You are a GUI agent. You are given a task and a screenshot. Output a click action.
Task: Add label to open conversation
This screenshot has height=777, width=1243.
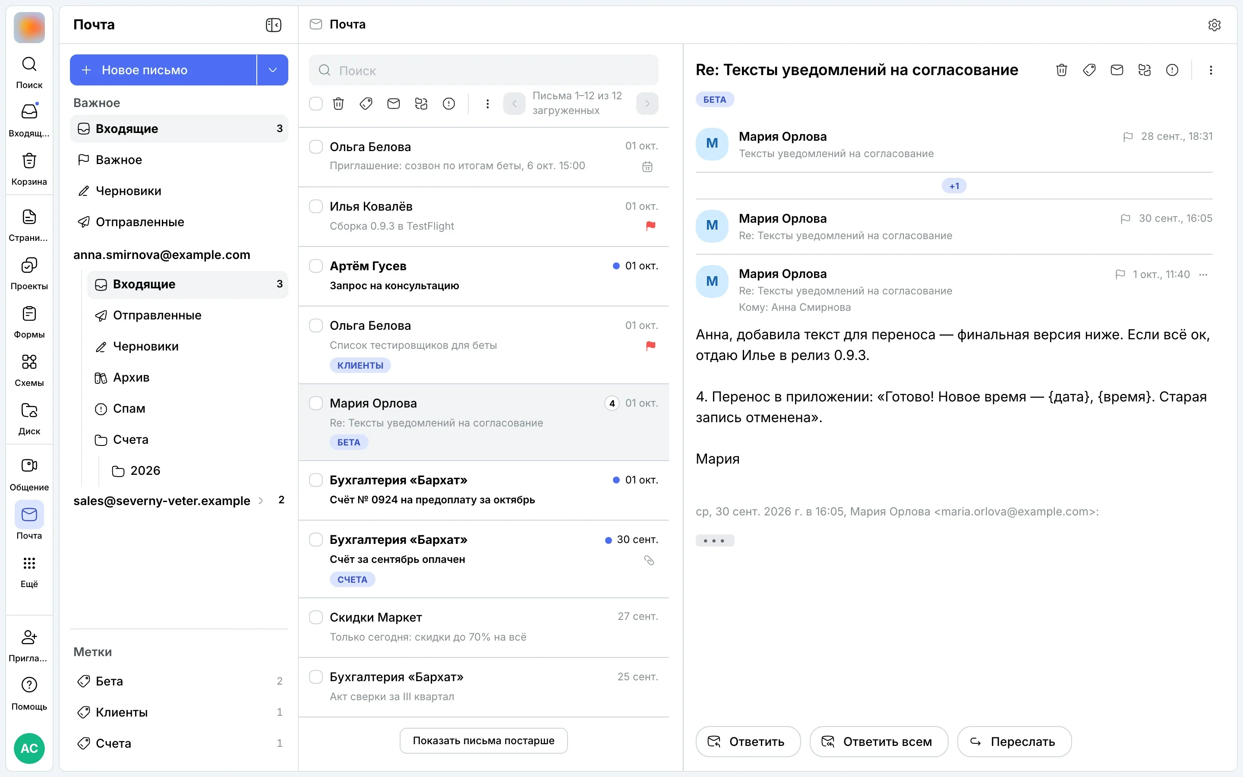(x=1089, y=70)
